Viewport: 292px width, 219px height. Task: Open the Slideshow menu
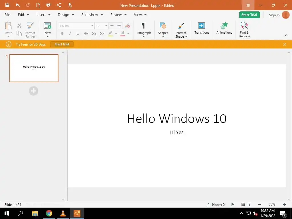[92, 15]
